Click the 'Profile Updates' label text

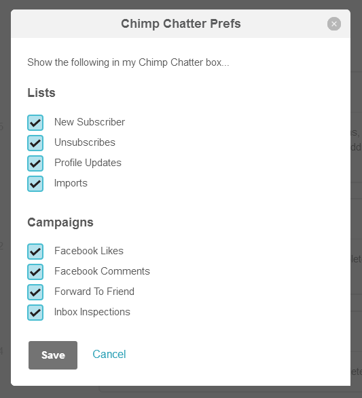coord(88,163)
